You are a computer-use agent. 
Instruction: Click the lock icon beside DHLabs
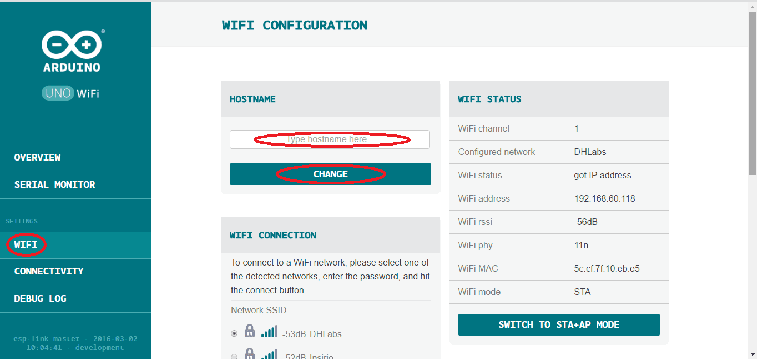(x=250, y=332)
